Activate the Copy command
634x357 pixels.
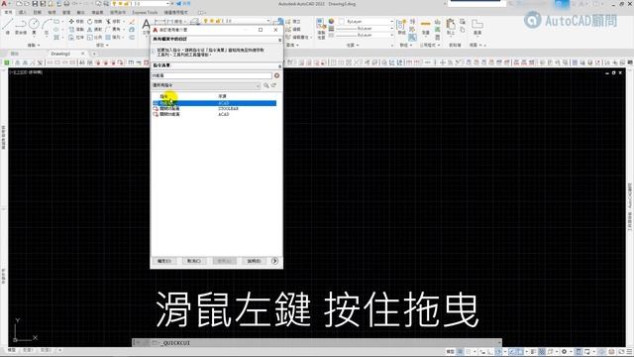pyautogui.click(x=76, y=29)
